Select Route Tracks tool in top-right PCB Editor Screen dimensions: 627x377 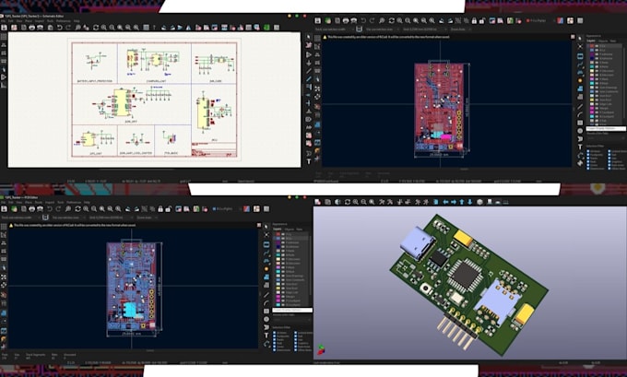580,64
